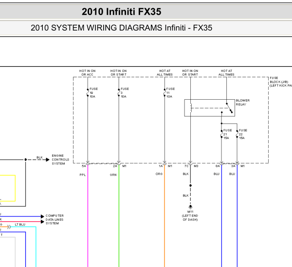The height and width of the screenshot is (267, 292).
Task: Click the 'FUSE 11 10A' label
Action: click(170, 93)
